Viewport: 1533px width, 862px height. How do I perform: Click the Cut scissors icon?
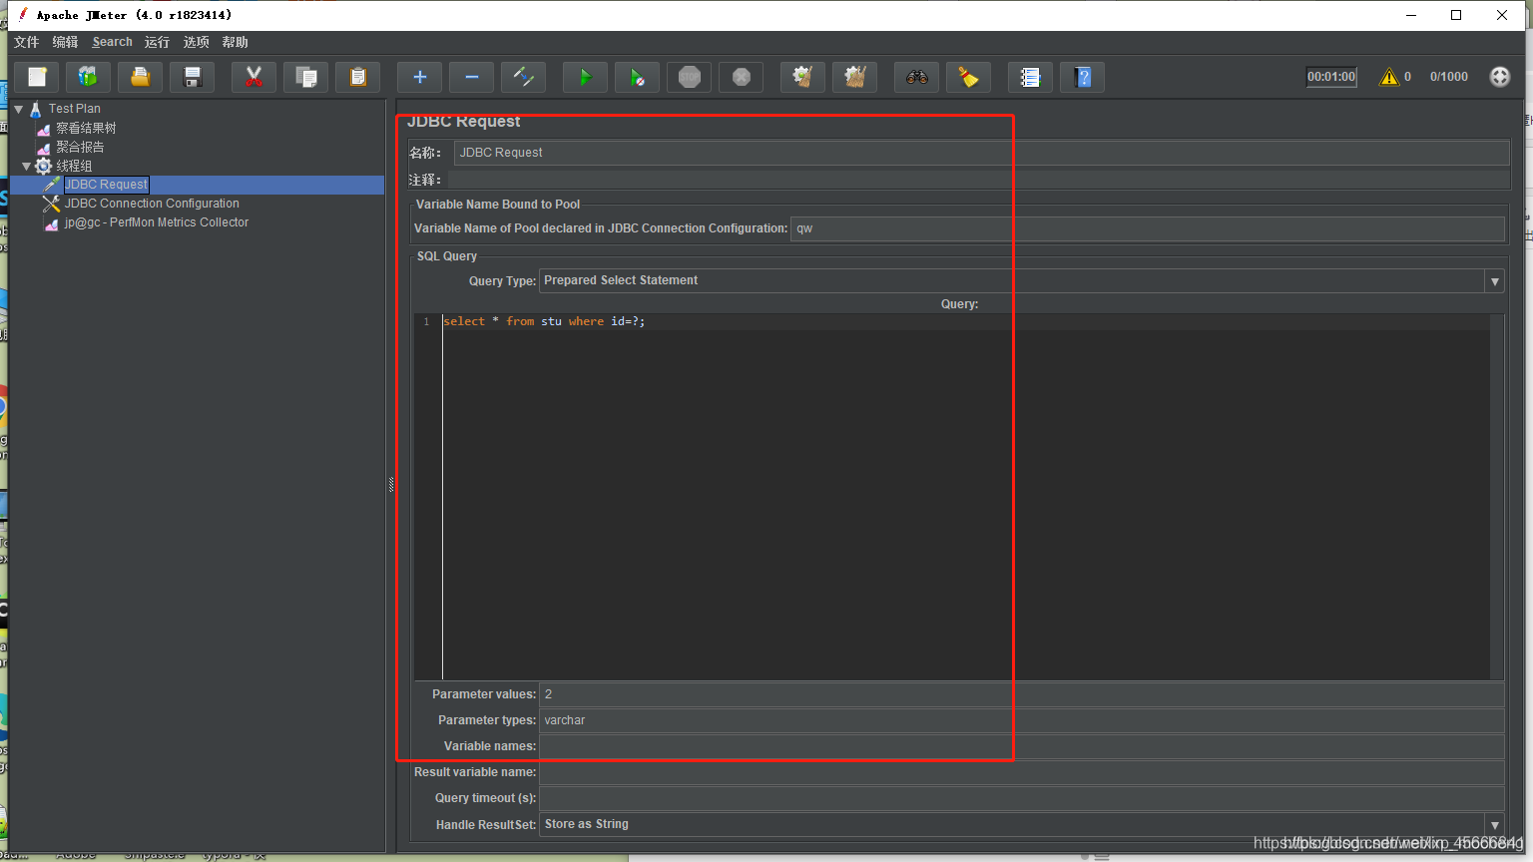pyautogui.click(x=255, y=77)
